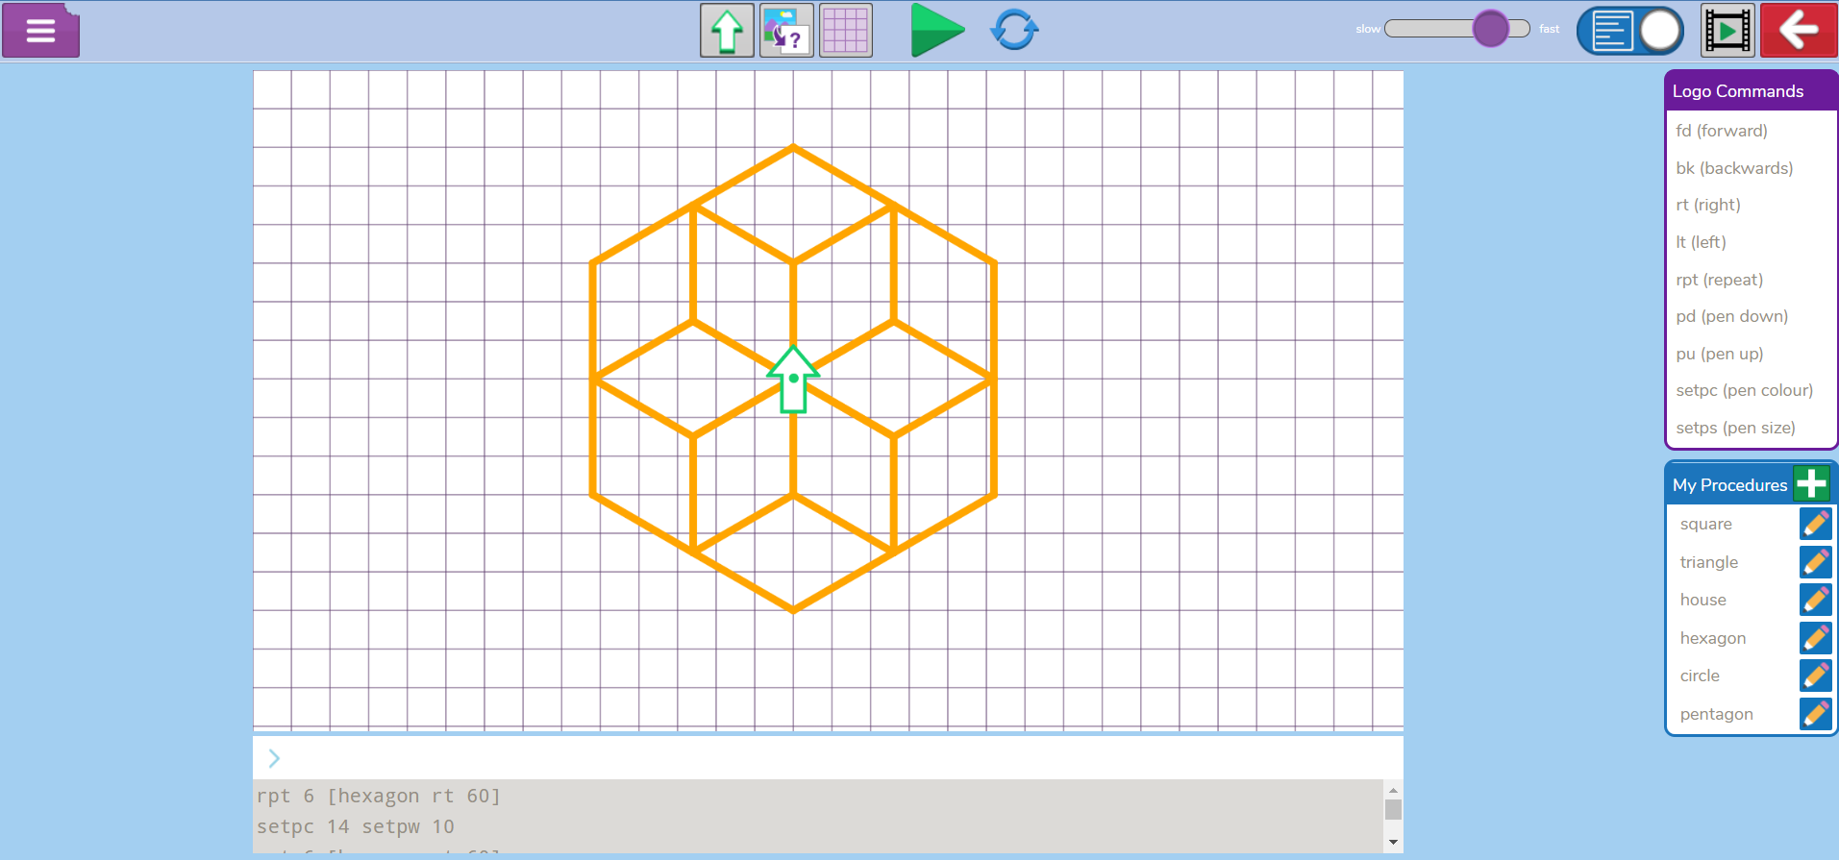Select setpc (pen colour) command
The width and height of the screenshot is (1839, 860).
1744,390
